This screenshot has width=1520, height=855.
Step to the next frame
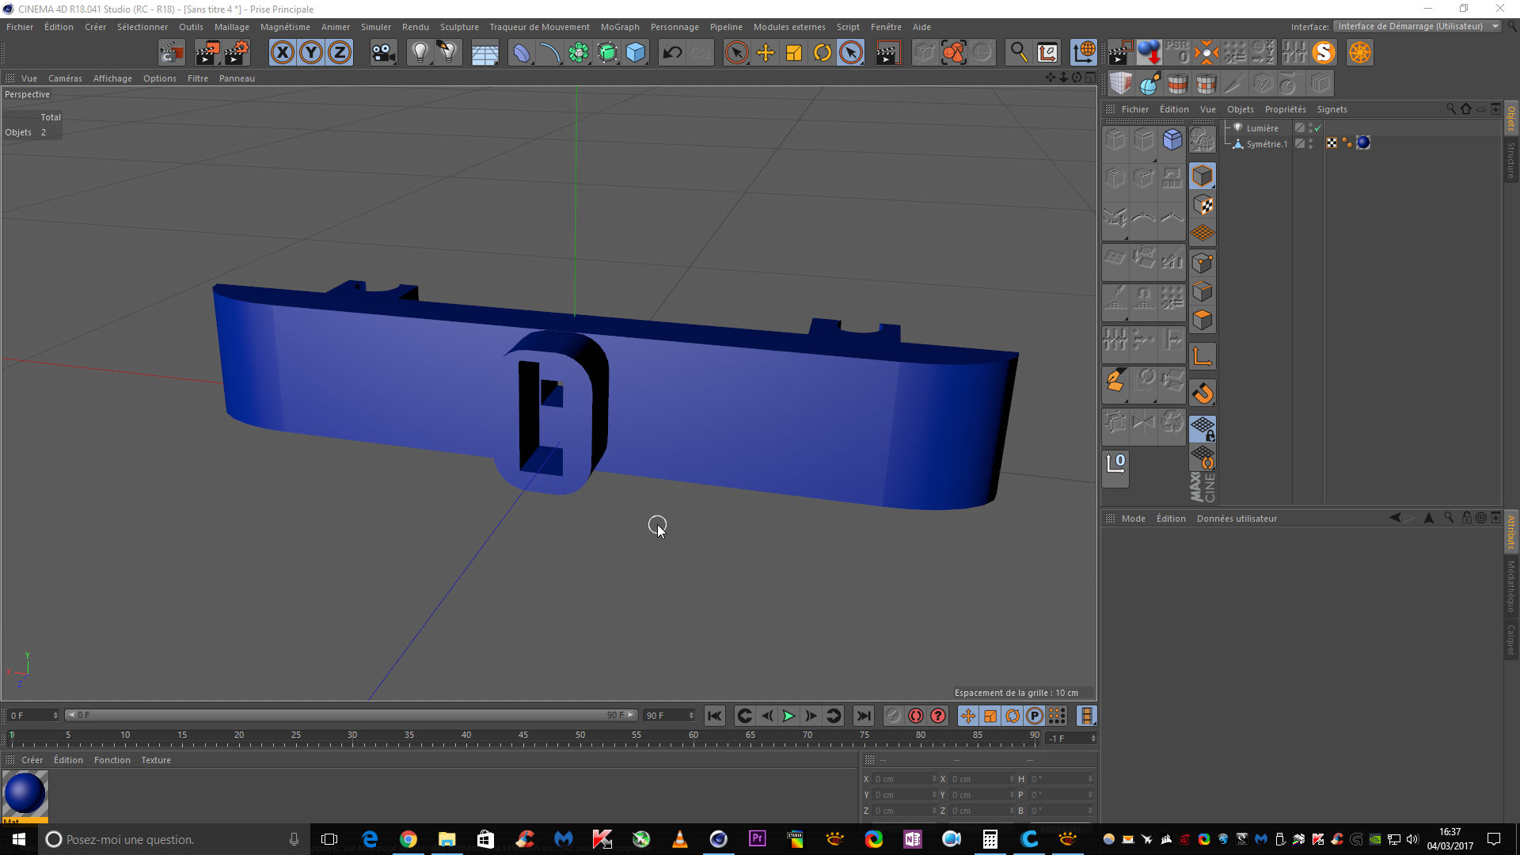(811, 716)
